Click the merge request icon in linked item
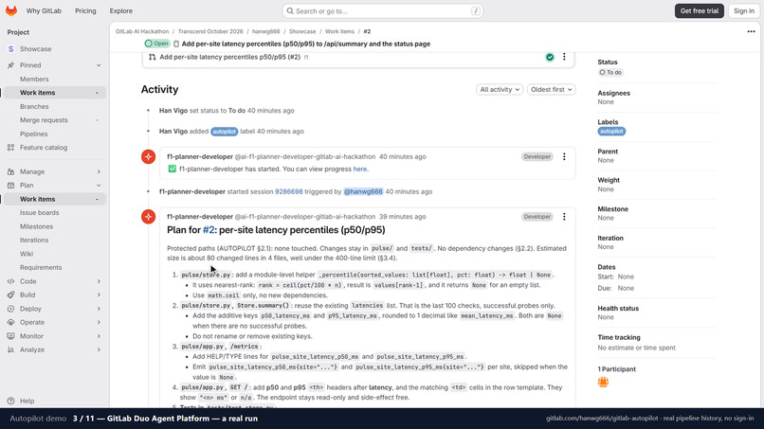The width and height of the screenshot is (764, 429). click(x=152, y=57)
